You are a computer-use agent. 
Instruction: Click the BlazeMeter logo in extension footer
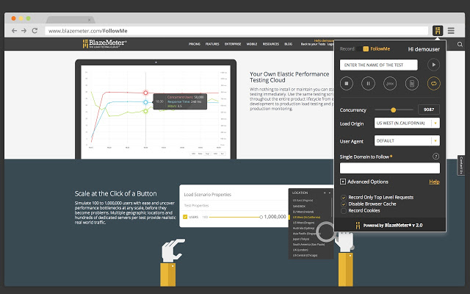tap(358, 226)
